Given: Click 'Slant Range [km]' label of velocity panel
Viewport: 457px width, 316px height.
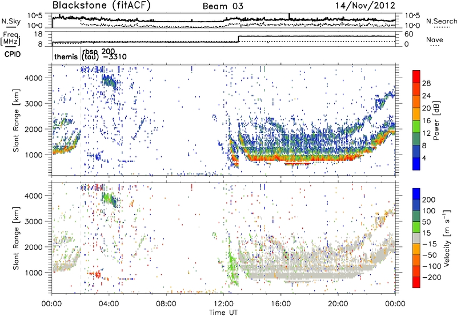Looking at the screenshot, I should point(16,238).
